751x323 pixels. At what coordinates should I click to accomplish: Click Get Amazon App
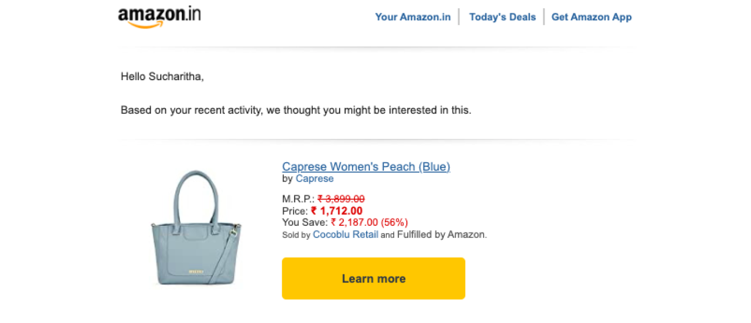591,17
